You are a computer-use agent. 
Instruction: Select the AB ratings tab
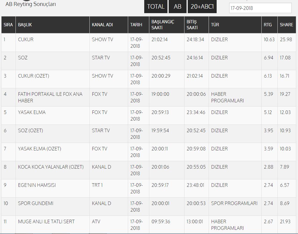(x=178, y=7)
